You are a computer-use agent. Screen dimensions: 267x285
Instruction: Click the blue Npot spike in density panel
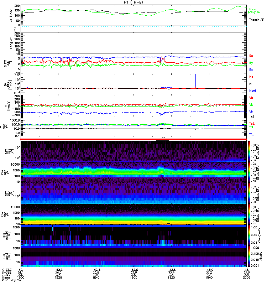[x=195, y=81]
